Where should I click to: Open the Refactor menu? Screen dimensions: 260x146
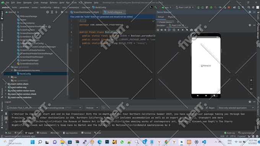pos(54,3)
